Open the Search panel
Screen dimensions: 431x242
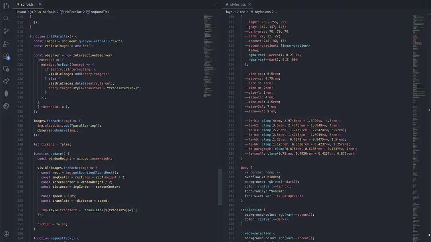click(6, 18)
